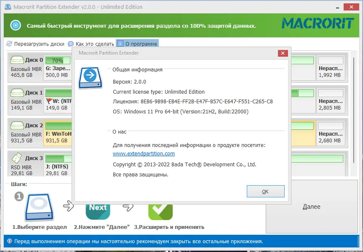Click the W: partition red flag icon
Viewport: 363px width, 252px height.
point(49,101)
